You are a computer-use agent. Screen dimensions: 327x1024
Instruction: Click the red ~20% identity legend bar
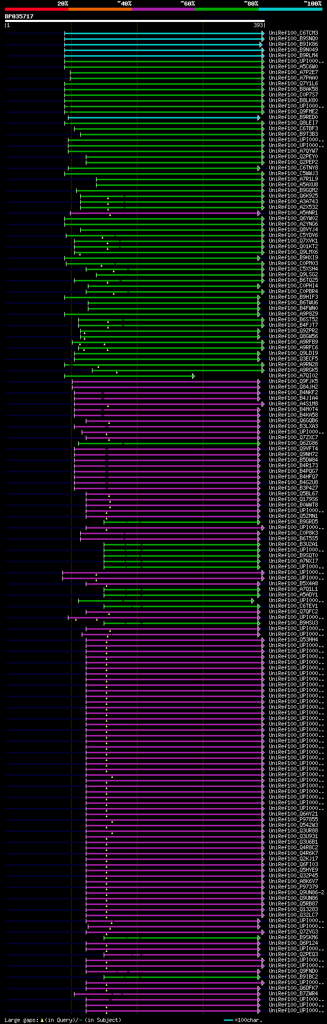(x=37, y=9)
